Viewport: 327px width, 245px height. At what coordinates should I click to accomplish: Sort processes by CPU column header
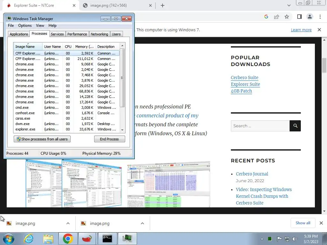[68, 47]
